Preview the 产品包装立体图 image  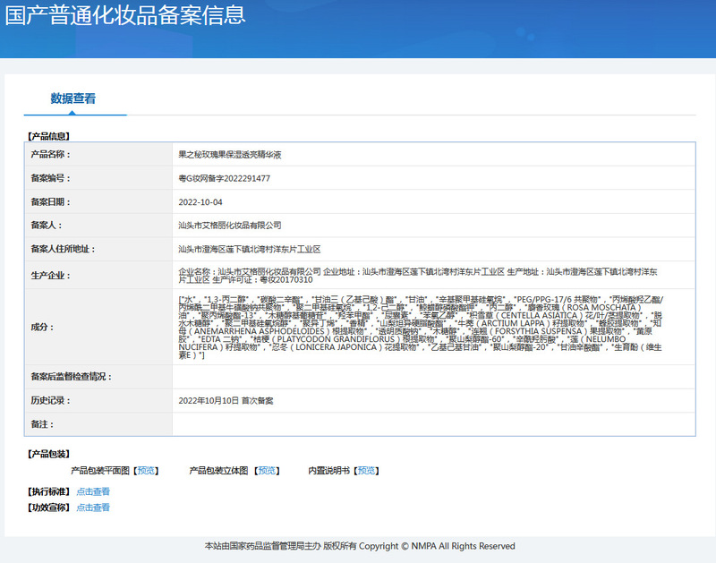tap(267, 470)
